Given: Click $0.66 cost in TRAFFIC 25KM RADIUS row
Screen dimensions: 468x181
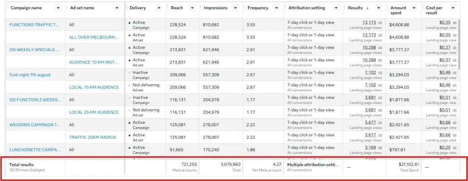Looking at the screenshot, I should (x=445, y=135).
